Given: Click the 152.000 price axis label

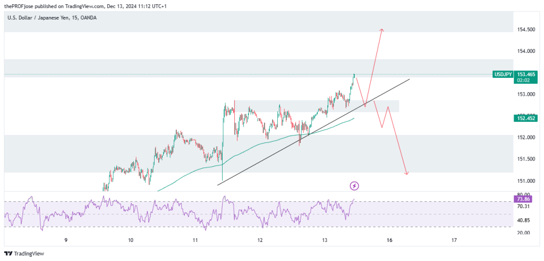Looking at the screenshot, I should point(526,138).
